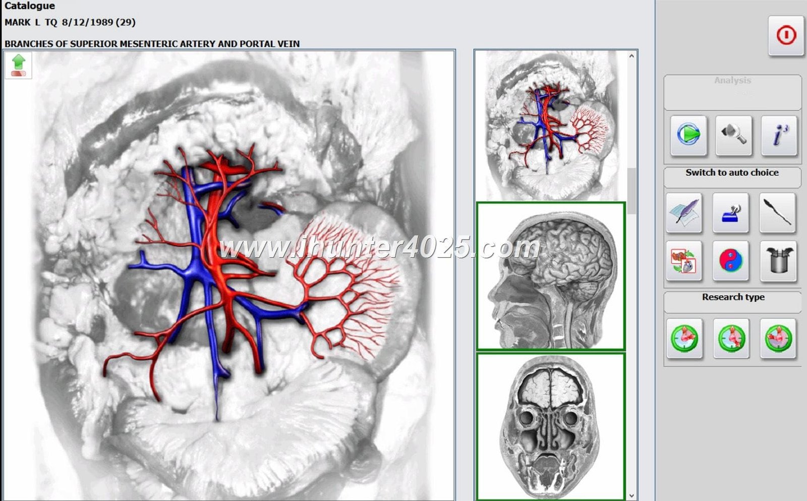This screenshot has width=807, height=501.
Task: Select the scalpel dissection tool icon
Action: (777, 213)
